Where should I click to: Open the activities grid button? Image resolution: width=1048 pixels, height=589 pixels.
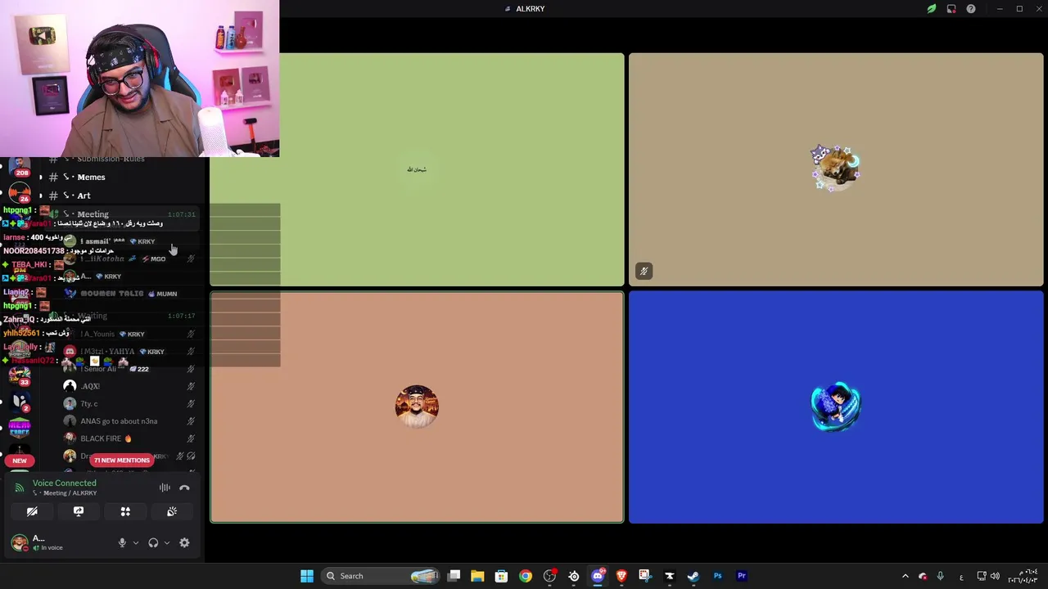[x=125, y=511]
